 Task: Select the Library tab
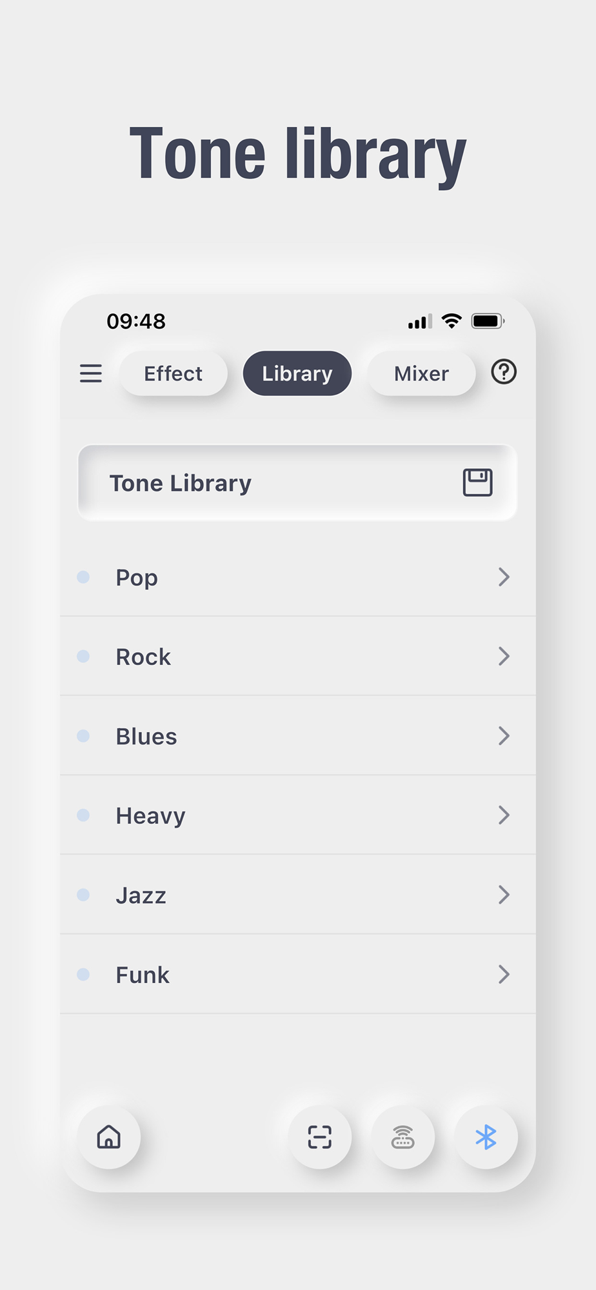(x=297, y=373)
